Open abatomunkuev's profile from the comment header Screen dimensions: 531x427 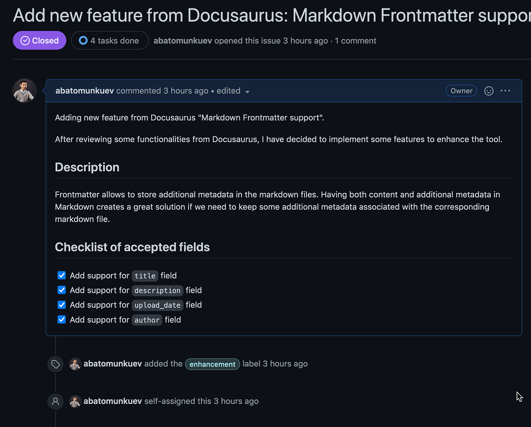pyautogui.click(x=84, y=91)
